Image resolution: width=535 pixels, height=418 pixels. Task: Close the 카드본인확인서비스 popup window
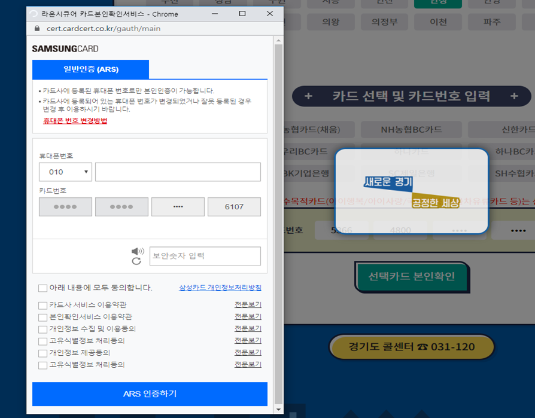tap(270, 14)
